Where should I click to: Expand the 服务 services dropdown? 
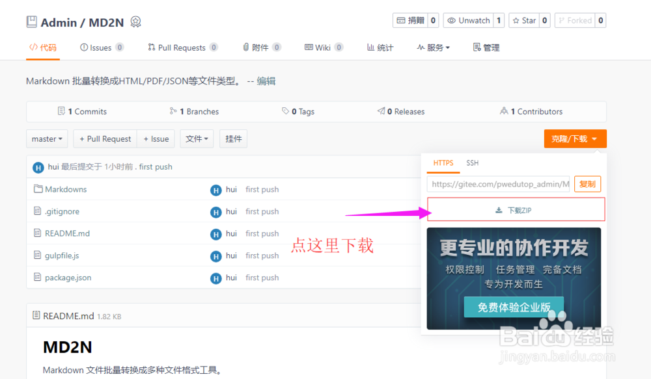tap(433, 47)
